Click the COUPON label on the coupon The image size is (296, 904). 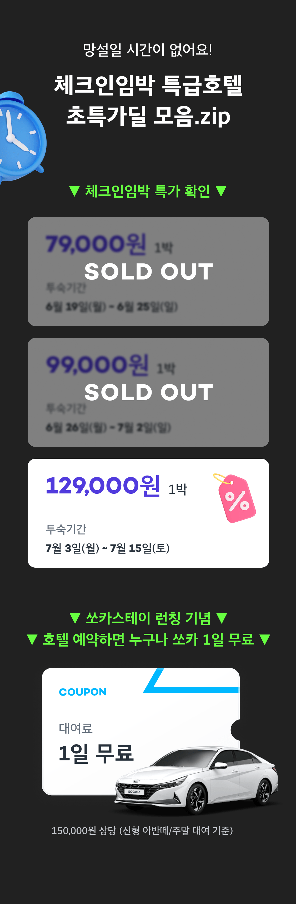[83, 692]
